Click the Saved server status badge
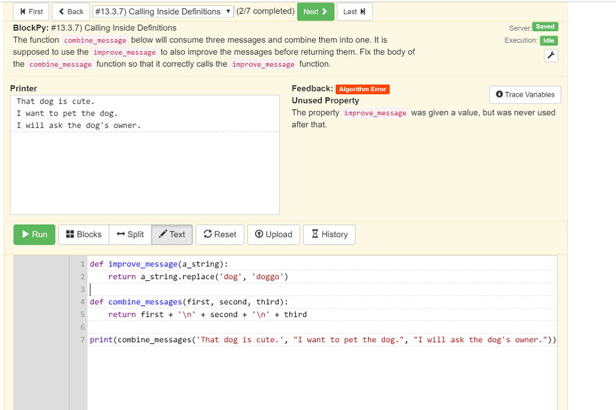616x410 pixels. 544,26
